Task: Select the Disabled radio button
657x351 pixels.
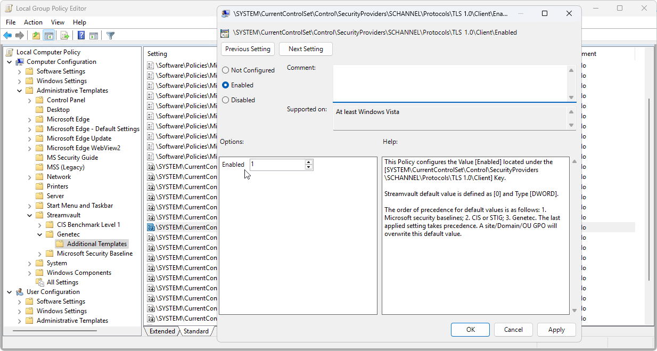Action: [x=225, y=100]
